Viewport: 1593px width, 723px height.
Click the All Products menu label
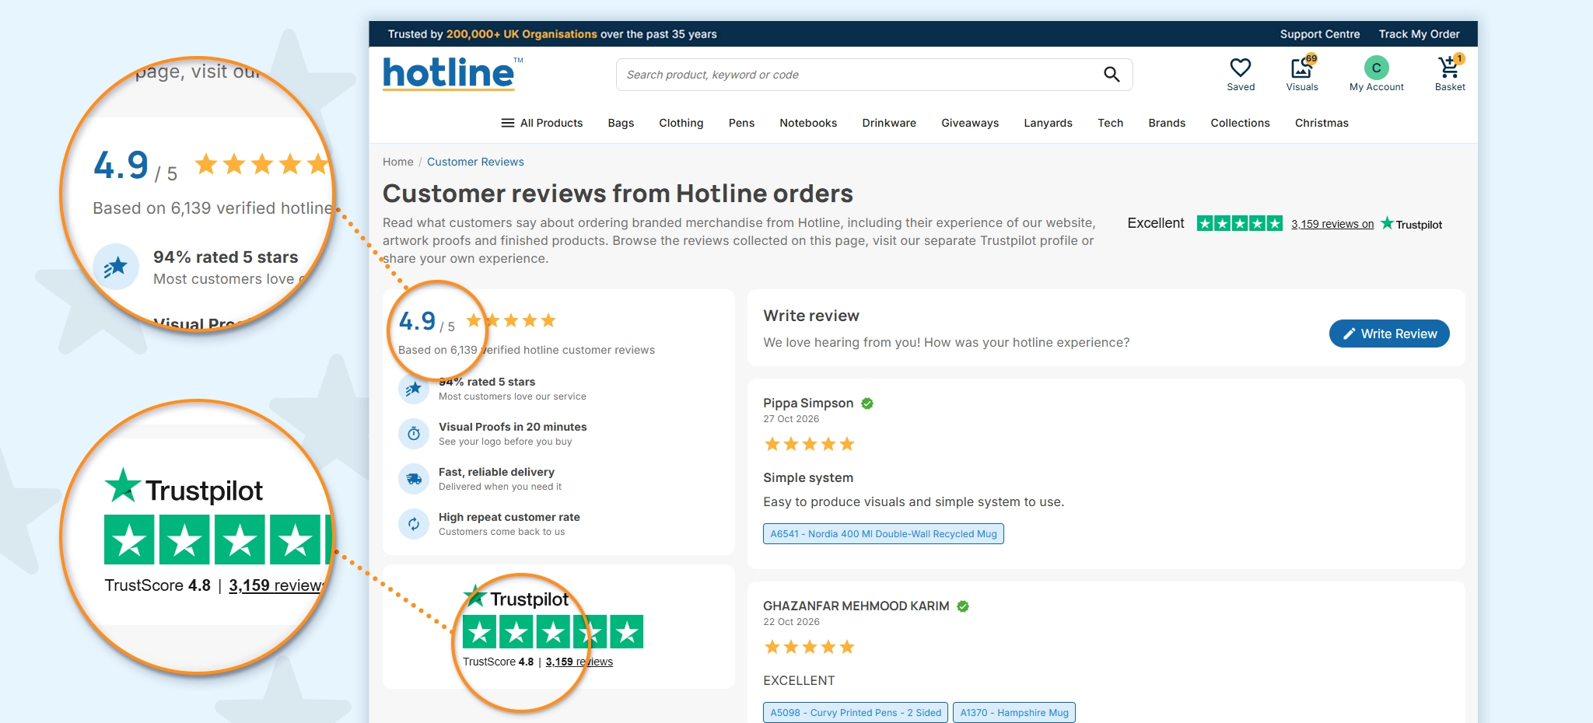[x=551, y=123]
